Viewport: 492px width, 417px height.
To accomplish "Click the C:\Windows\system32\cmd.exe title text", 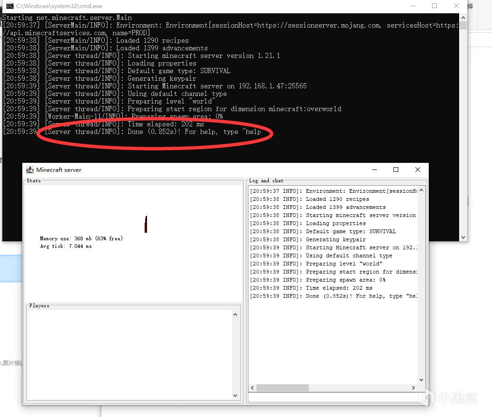I will coord(59,6).
